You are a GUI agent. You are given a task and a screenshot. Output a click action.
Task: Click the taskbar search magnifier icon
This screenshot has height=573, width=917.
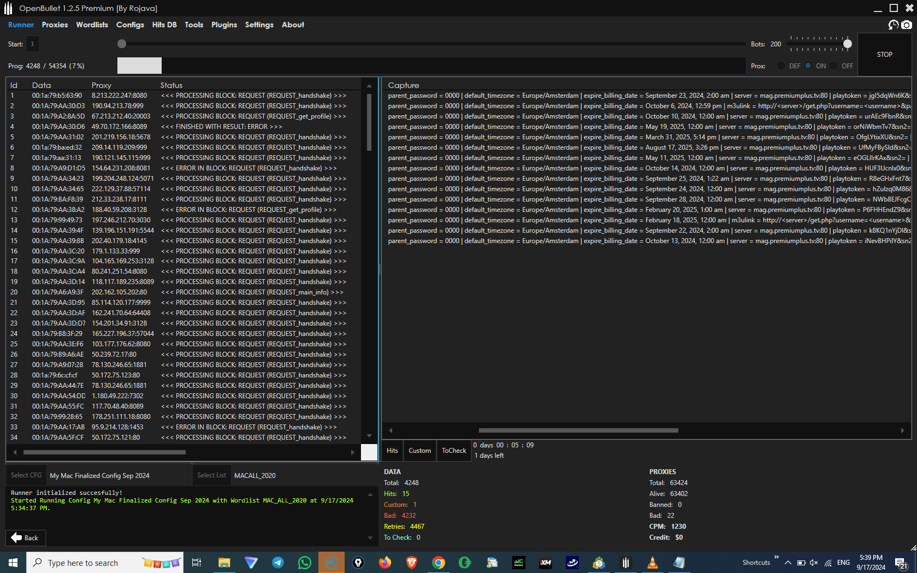(x=38, y=563)
